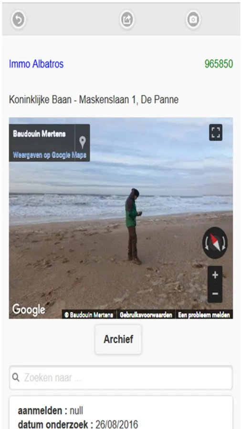The image size is (242, 429).
Task: Click Een probleem melden link
Action: pos(204,315)
